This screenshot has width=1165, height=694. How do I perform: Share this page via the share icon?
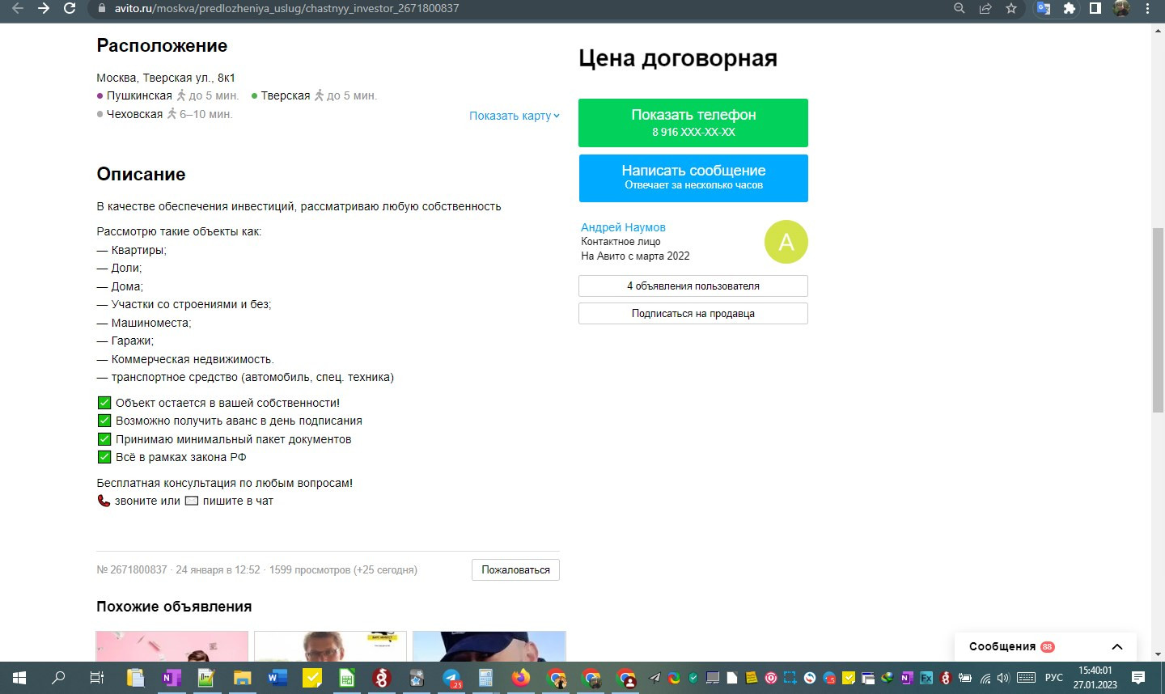pos(985,8)
